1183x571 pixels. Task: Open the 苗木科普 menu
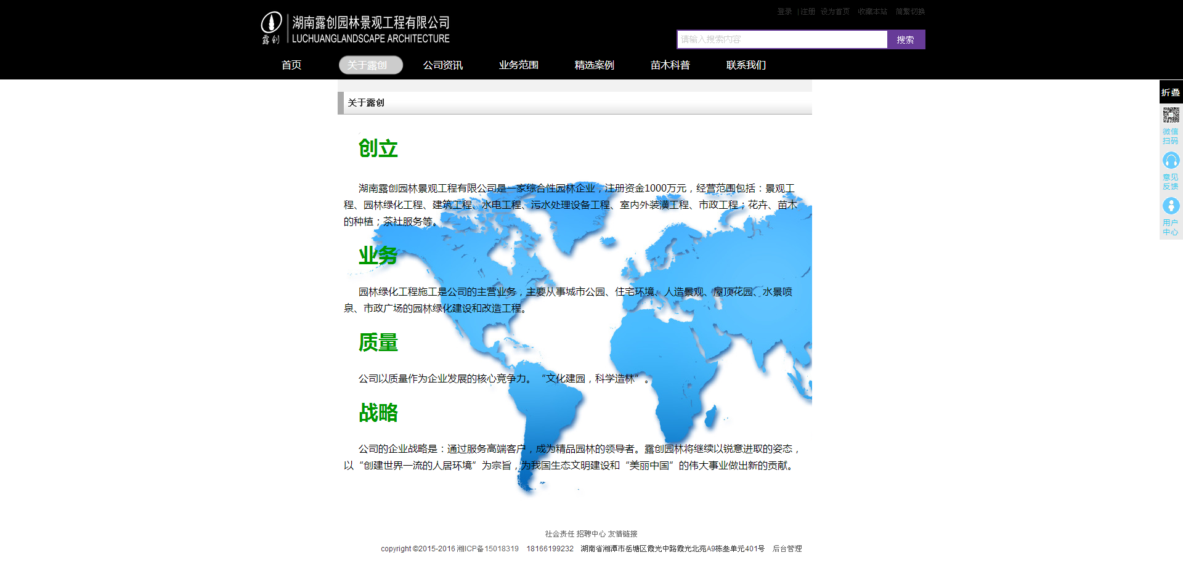tap(670, 65)
